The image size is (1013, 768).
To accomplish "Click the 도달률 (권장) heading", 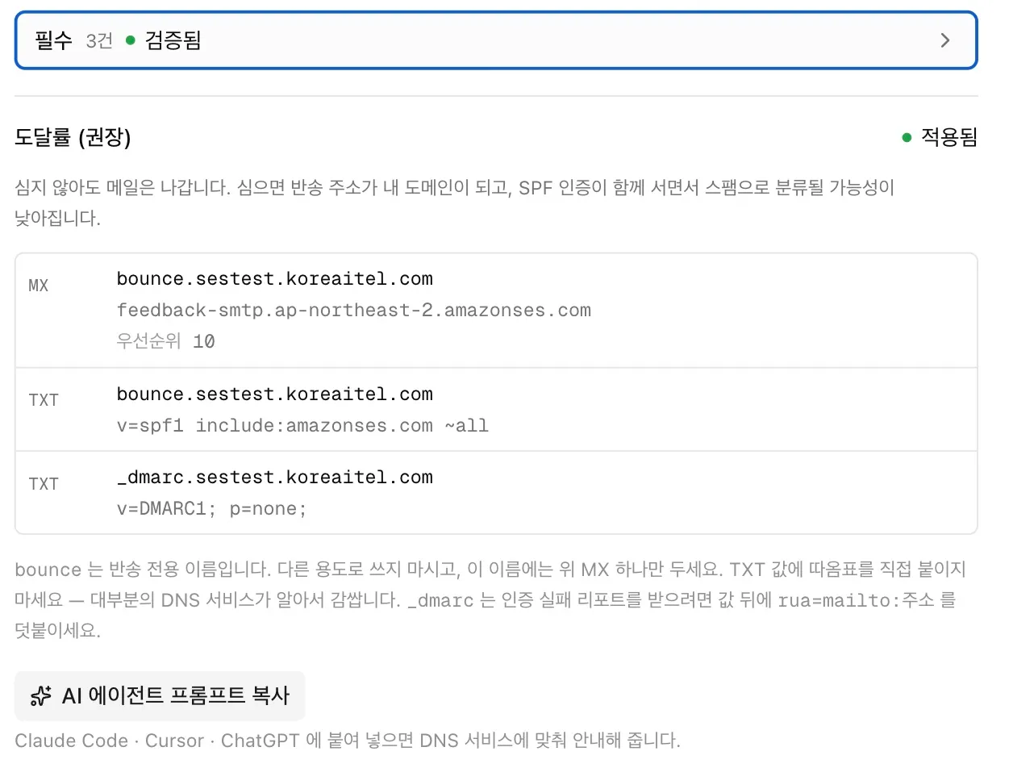I will click(73, 138).
